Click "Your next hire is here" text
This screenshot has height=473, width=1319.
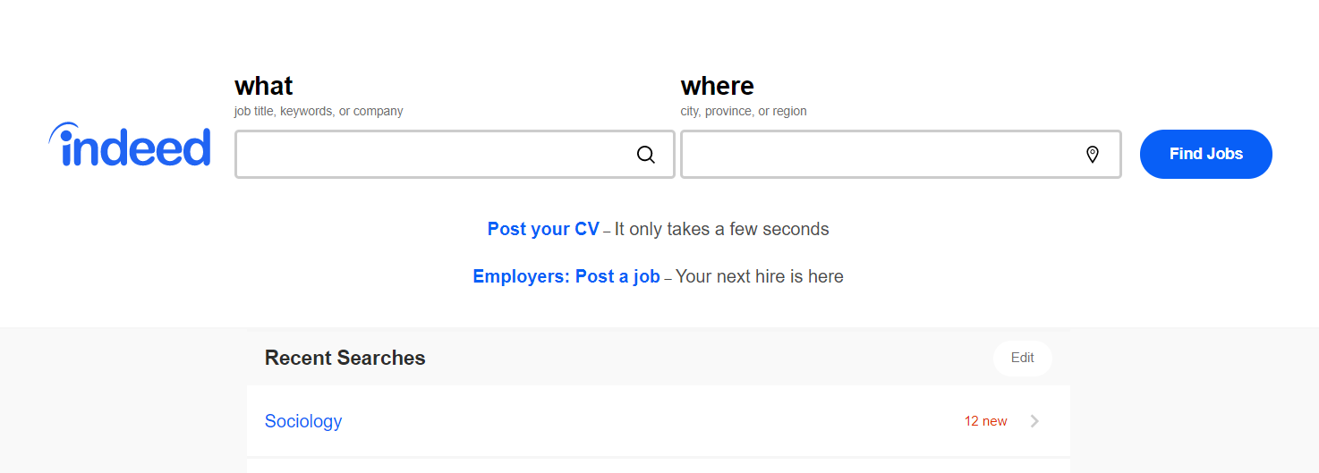tap(759, 276)
